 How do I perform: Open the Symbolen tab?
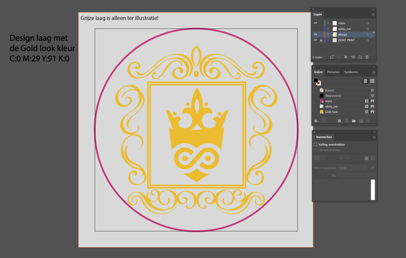coord(351,72)
